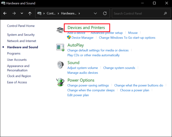
Task: Click Edit power plan
Action: click(78, 95)
